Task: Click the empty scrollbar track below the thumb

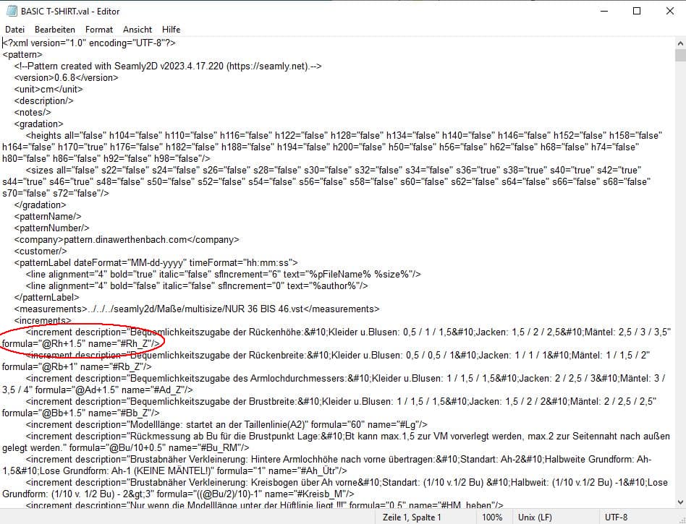Action: coord(679,289)
